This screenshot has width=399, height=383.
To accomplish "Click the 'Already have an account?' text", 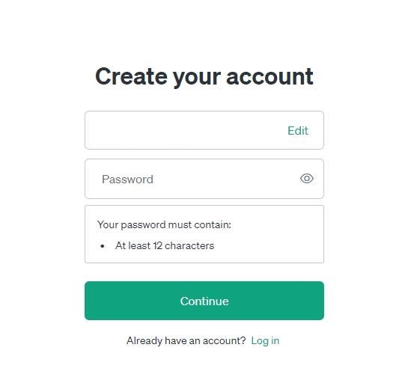I will click(x=186, y=341).
